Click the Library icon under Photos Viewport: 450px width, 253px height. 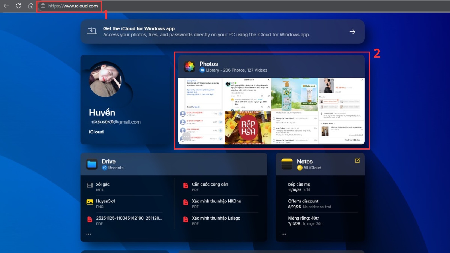pos(202,70)
